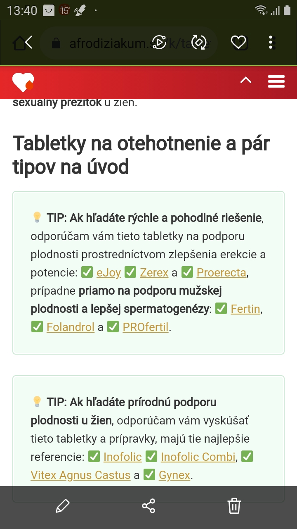297x529 pixels.
Task: Tap the heart favorite icon in toolbar
Action: tap(238, 42)
